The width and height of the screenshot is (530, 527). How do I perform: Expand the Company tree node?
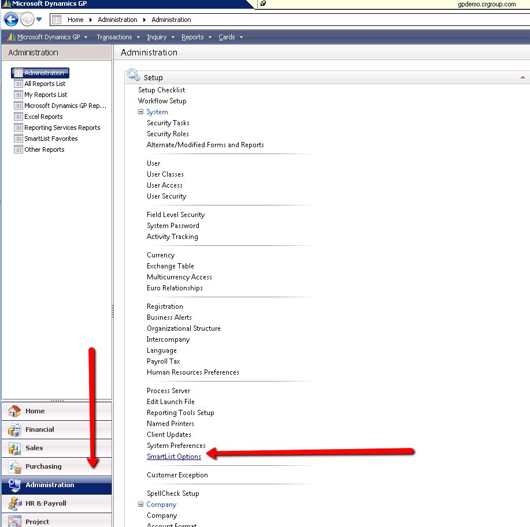coord(140,504)
